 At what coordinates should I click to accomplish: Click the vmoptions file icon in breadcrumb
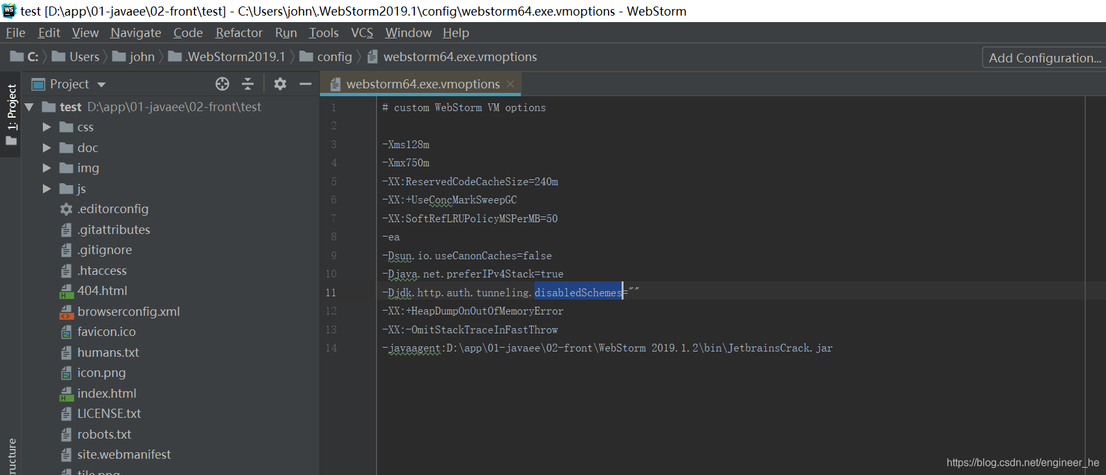click(373, 57)
